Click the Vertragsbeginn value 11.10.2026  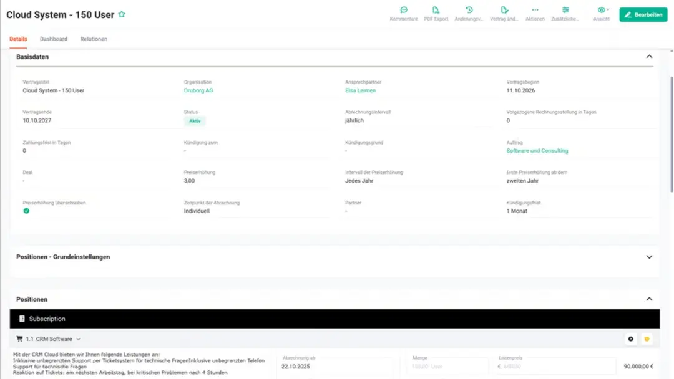520,90
